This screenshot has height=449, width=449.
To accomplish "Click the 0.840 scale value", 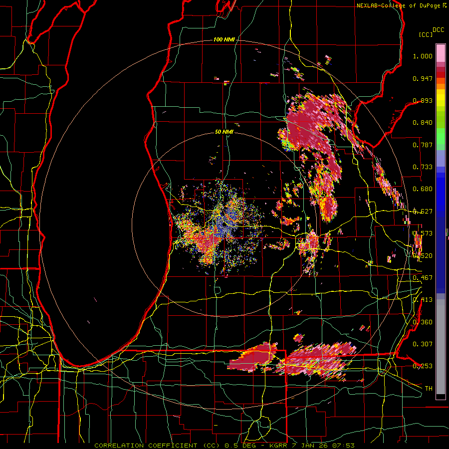I will point(423,123).
